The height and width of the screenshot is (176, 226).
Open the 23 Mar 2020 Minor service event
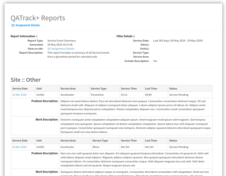[x=19, y=147]
